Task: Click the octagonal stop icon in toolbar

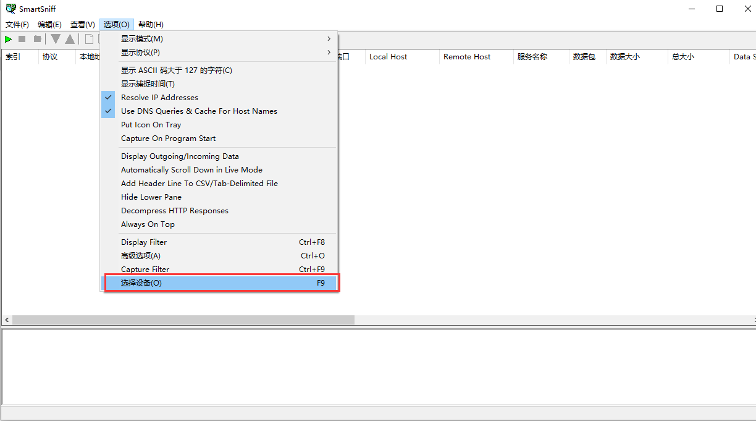Action: (x=38, y=39)
